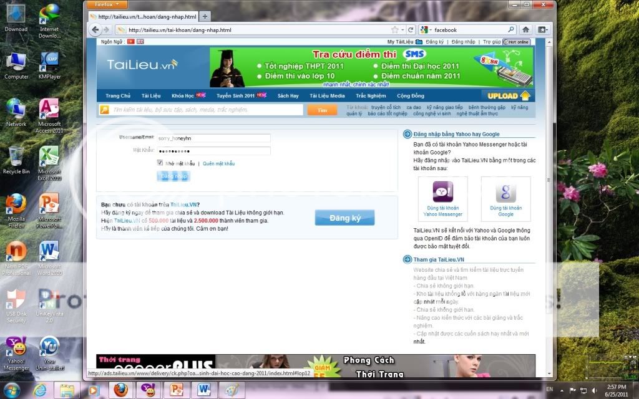Open the "Quên mật khẩu" link
639x399 pixels.
(219, 164)
